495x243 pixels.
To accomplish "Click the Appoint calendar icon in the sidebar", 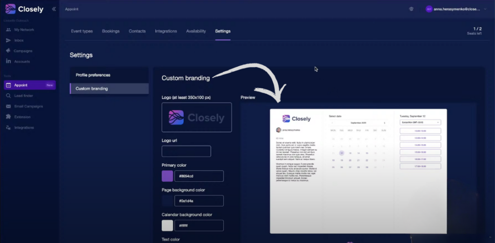I will pos(8,85).
